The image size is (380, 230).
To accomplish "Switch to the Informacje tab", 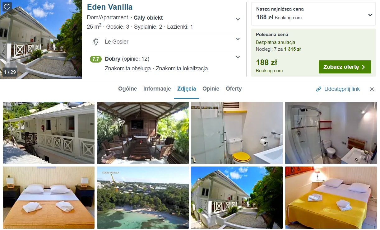I will point(157,89).
